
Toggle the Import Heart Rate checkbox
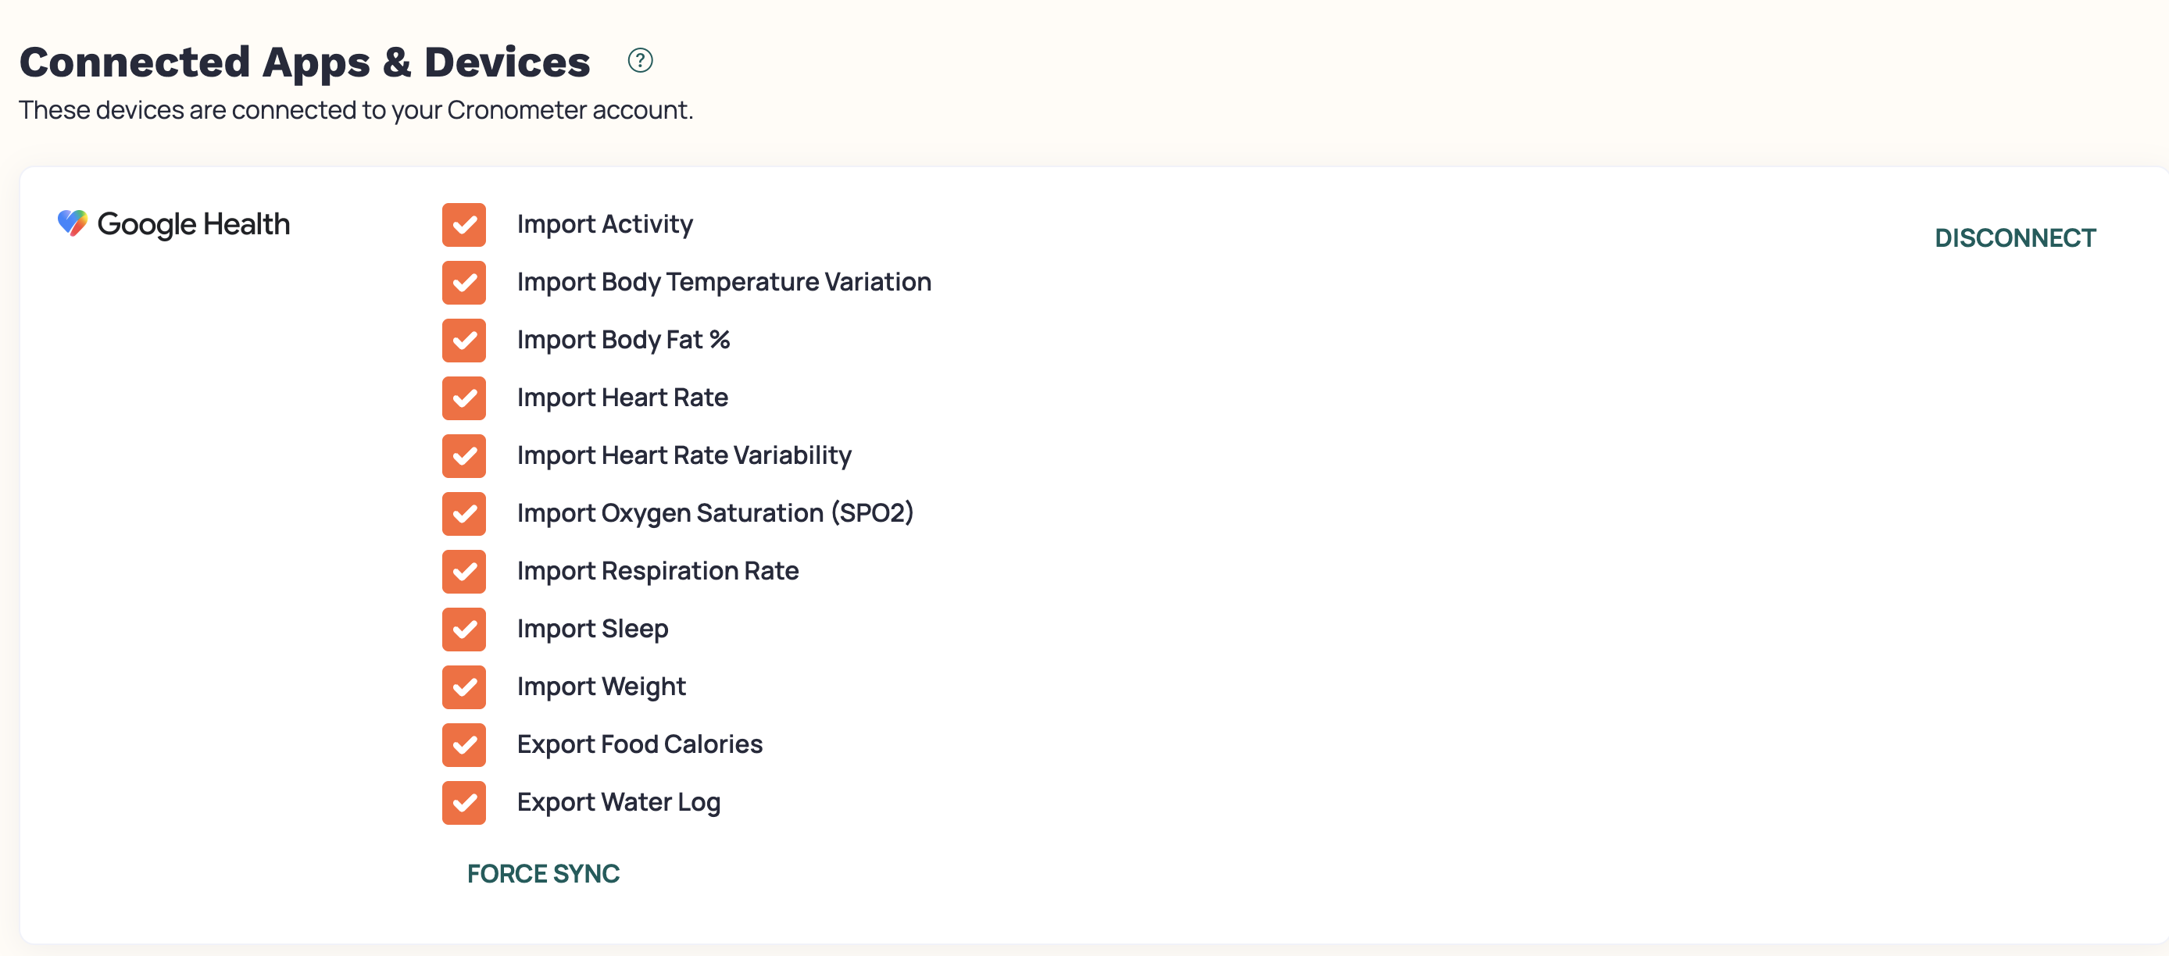pyautogui.click(x=464, y=398)
